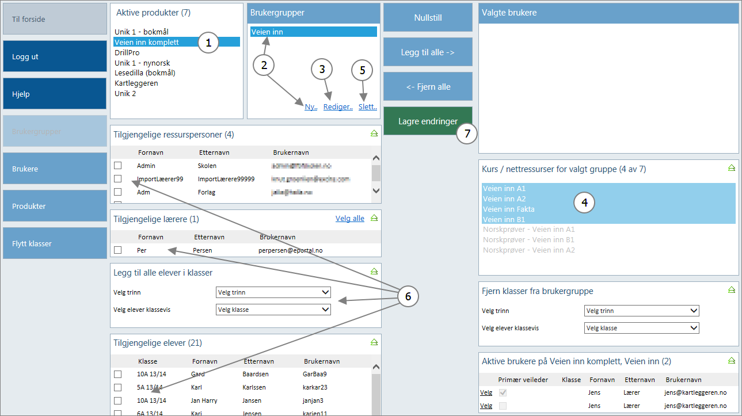The image size is (742, 416).
Task: Click Slett.. link under Brukergrupper
Action: (368, 107)
